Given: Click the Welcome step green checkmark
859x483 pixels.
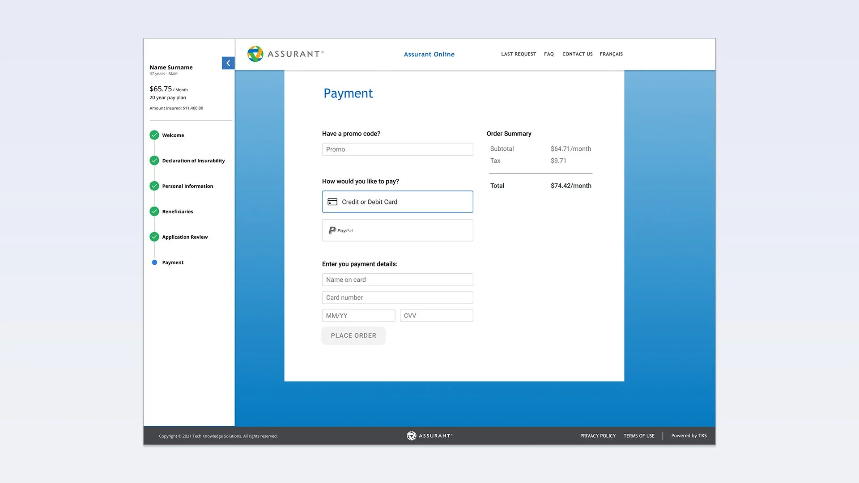Looking at the screenshot, I should (154, 135).
